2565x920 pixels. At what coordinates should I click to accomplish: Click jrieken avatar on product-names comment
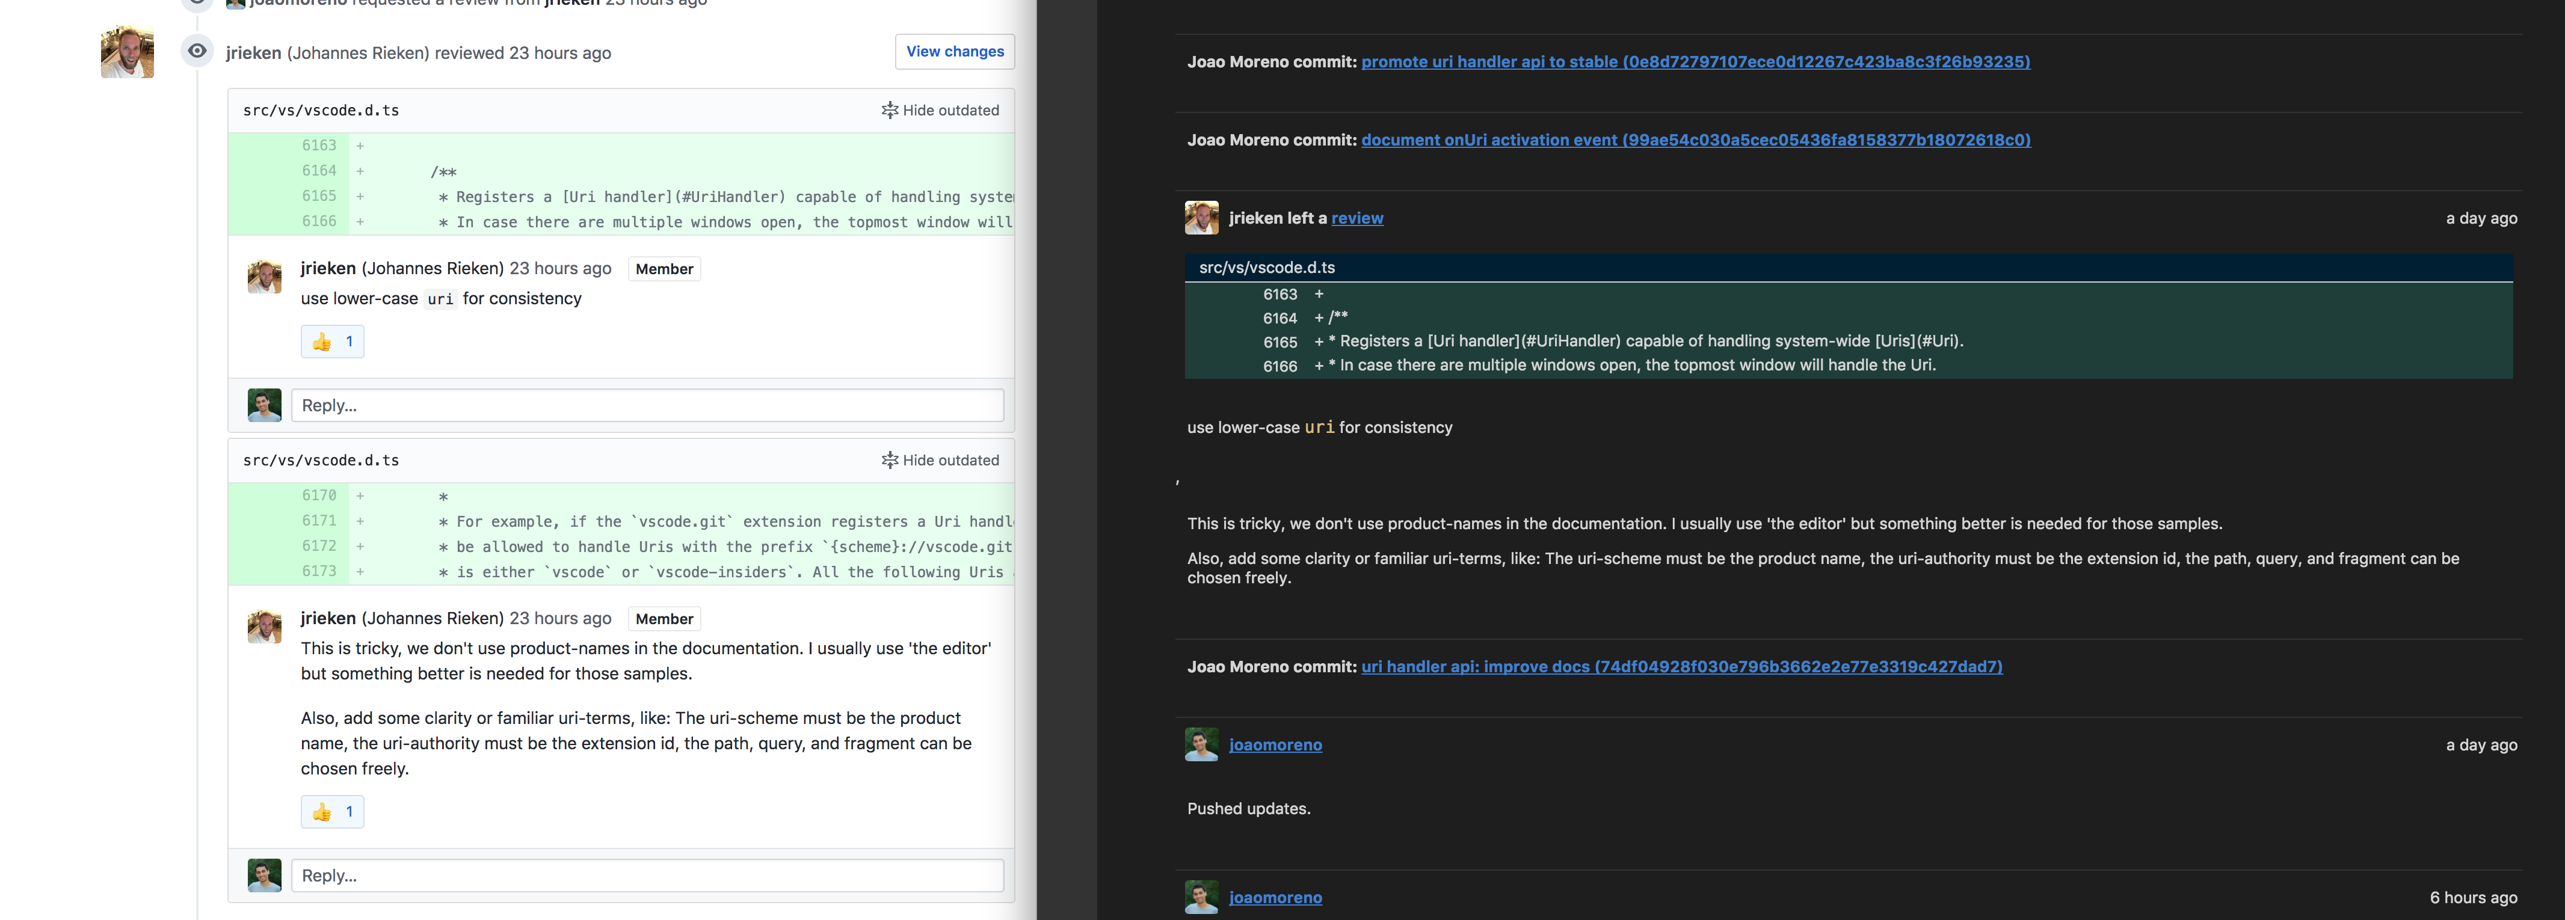265,627
